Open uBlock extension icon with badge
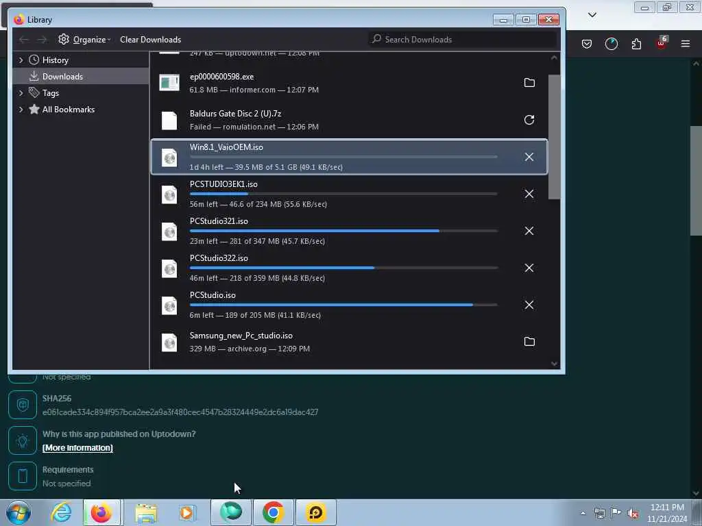The width and height of the screenshot is (702, 526). tap(662, 43)
